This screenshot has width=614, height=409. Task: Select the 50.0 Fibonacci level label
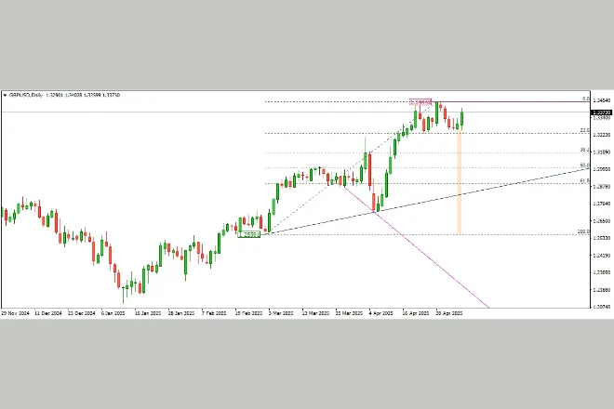pos(584,165)
